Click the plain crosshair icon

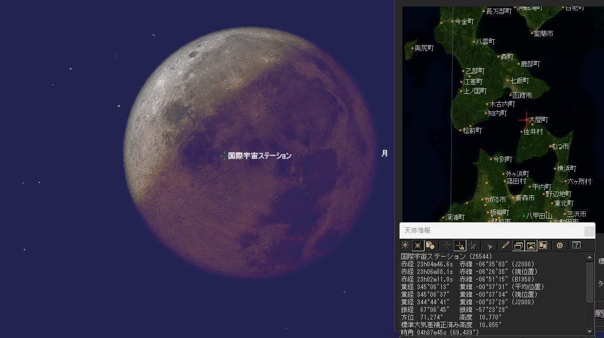pyautogui.click(x=447, y=245)
